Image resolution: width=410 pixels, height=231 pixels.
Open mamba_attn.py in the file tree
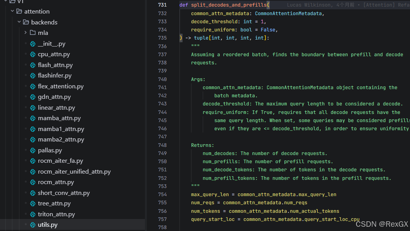coord(59,118)
